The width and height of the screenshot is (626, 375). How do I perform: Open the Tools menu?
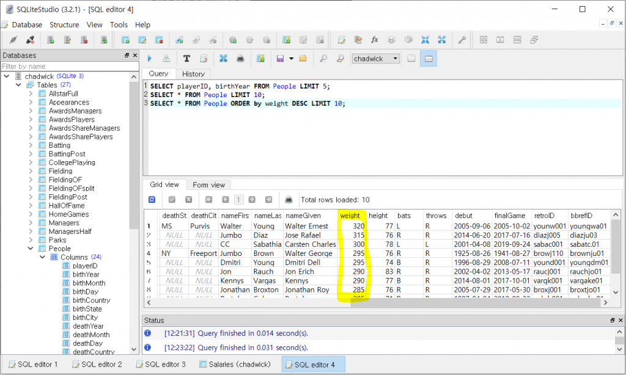click(x=119, y=24)
